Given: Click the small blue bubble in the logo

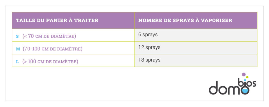Looking at the screenshot, I should (245, 80).
